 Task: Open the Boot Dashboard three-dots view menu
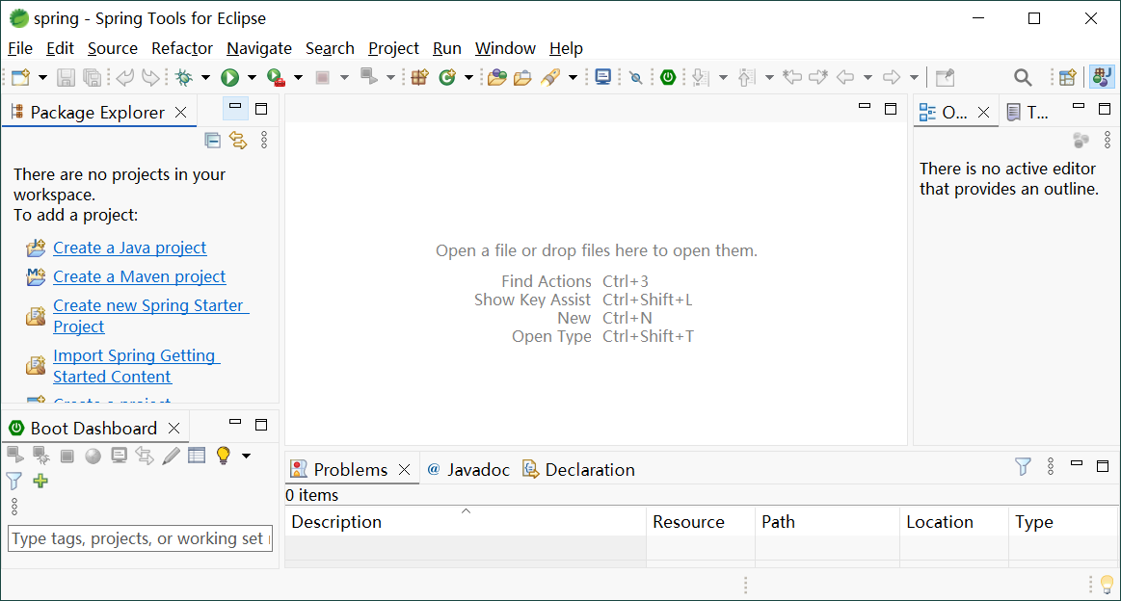pyautogui.click(x=14, y=507)
